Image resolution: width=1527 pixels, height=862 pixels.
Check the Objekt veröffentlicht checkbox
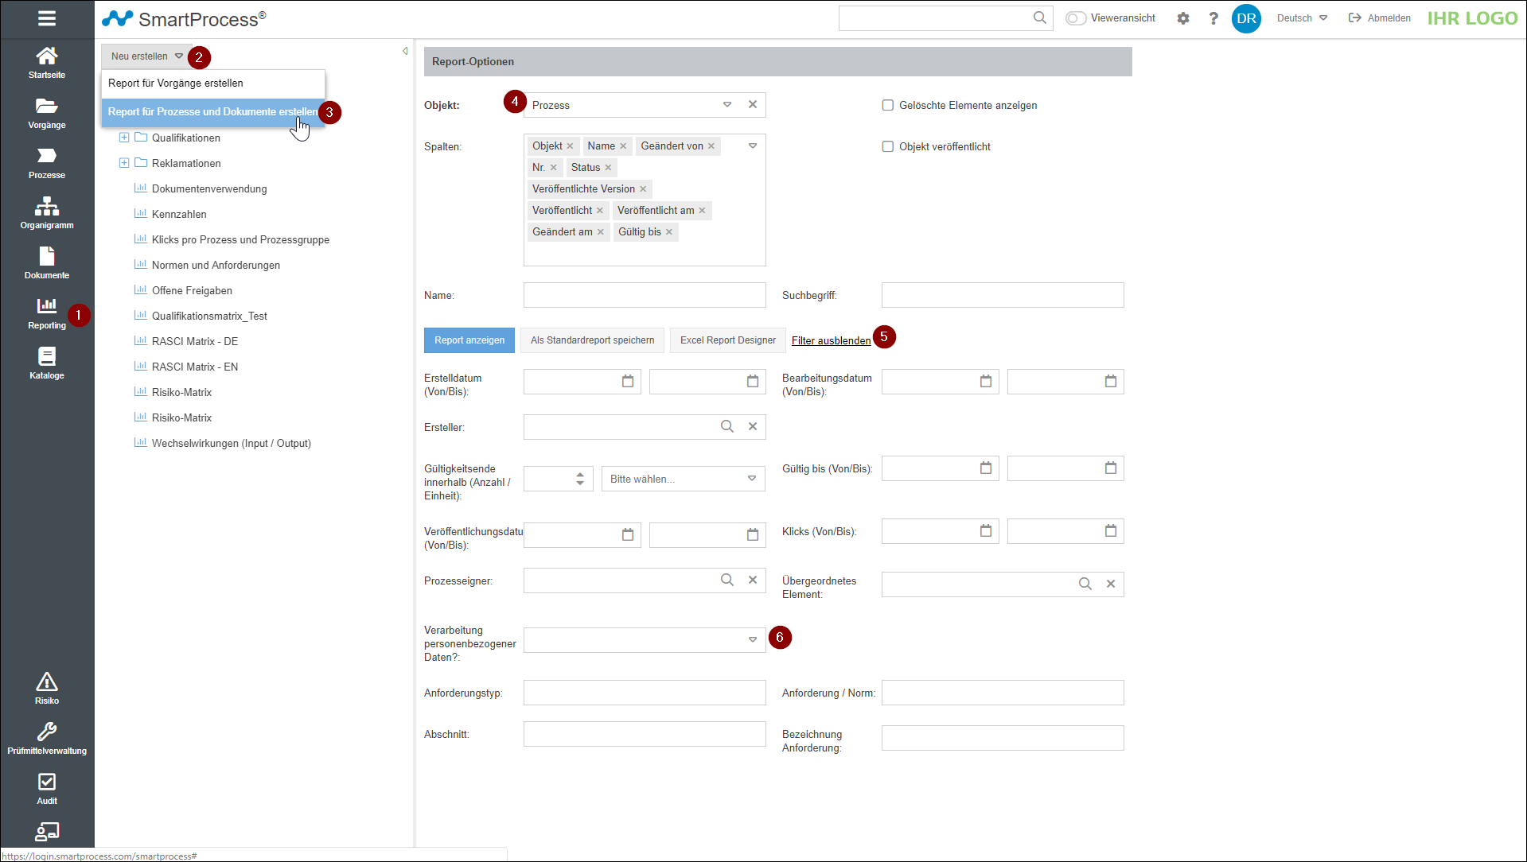(x=888, y=146)
